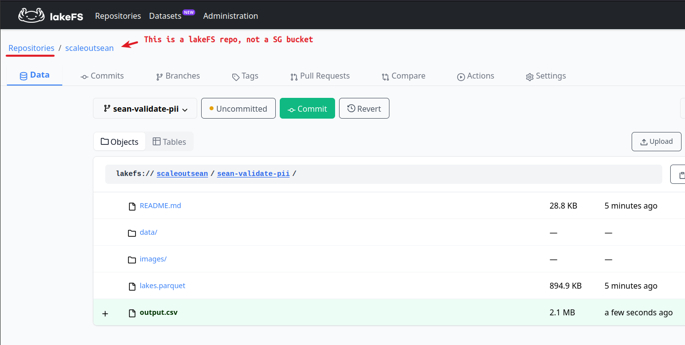Click the play icon on Actions tab
The image size is (685, 345).
tap(461, 77)
